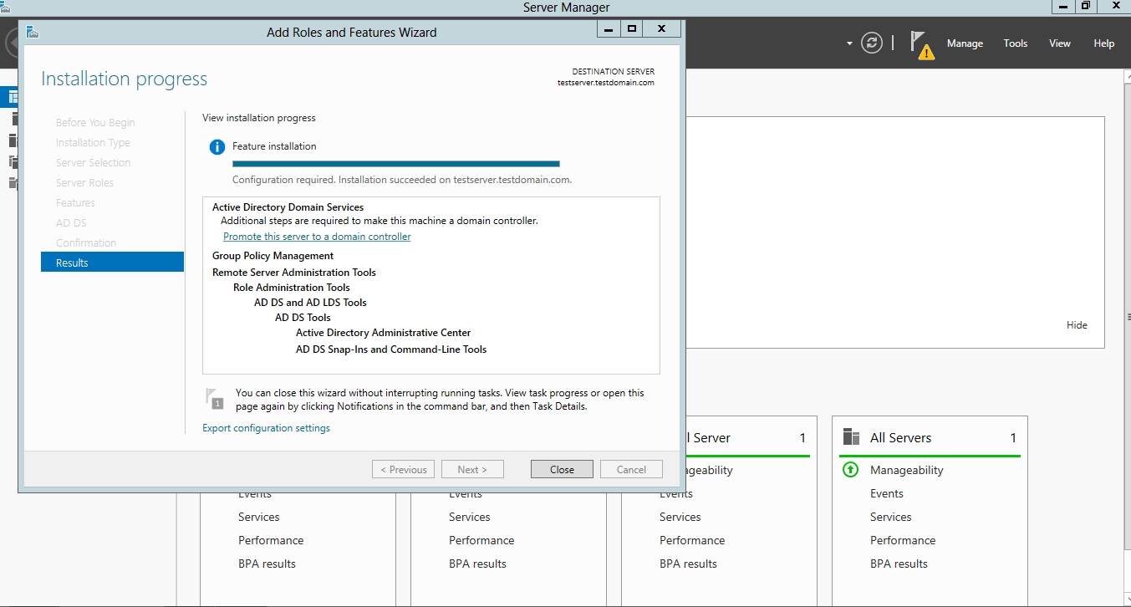Screen dimensions: 1131x607
Task: Open the View menu
Action: 1060,43
